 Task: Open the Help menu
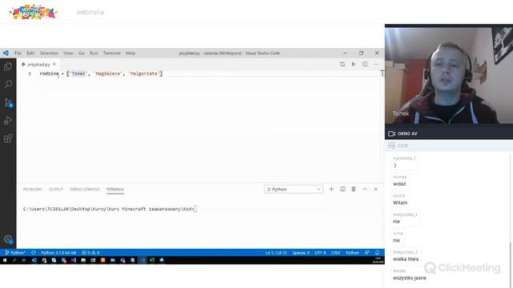pos(130,53)
